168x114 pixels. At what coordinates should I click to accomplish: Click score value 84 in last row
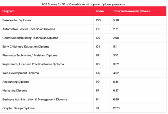click(97, 108)
